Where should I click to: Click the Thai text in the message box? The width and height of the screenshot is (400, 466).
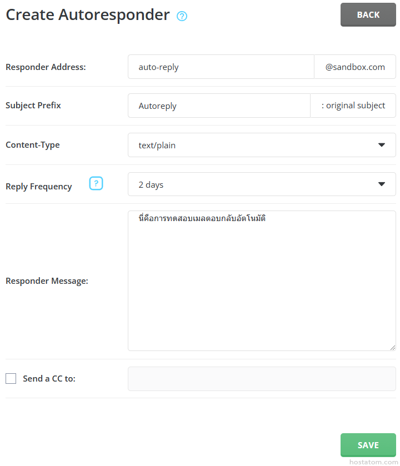(x=202, y=219)
